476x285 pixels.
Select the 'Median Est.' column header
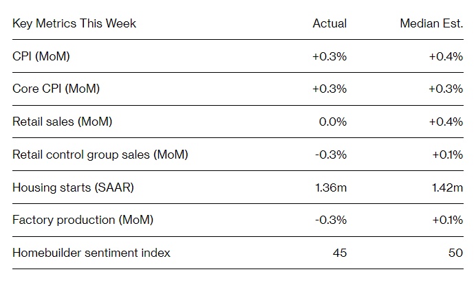pos(431,23)
